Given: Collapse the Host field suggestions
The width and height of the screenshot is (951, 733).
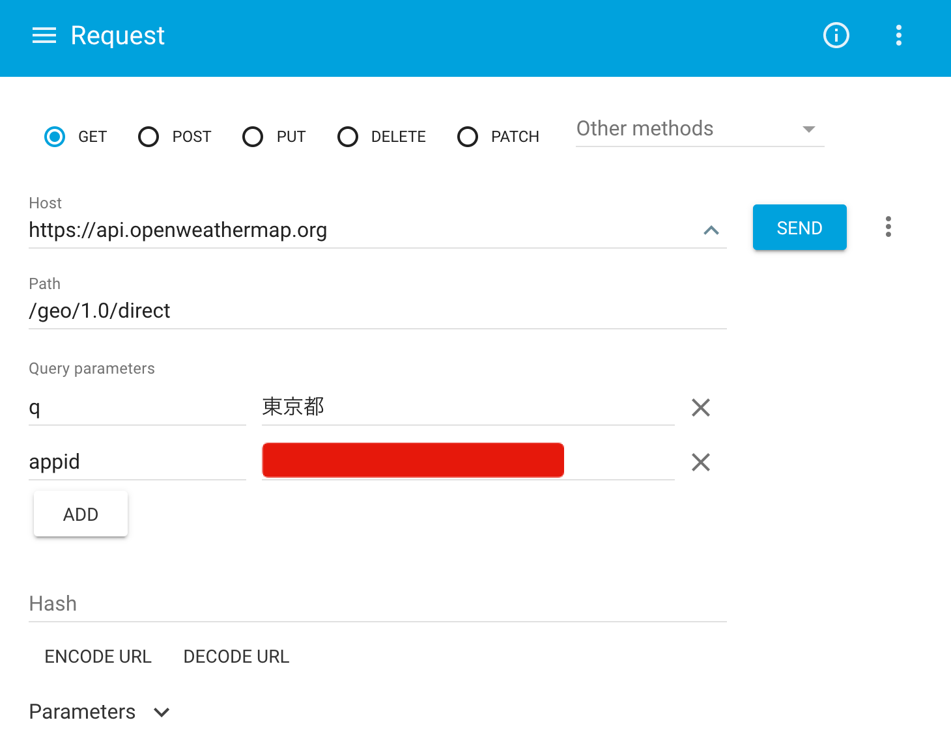Looking at the screenshot, I should (x=711, y=230).
